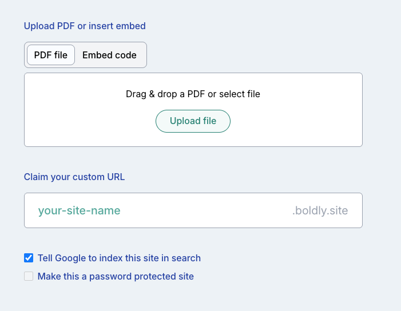This screenshot has width=401, height=311.
Task: Click the 'your-site-name' placeholder text
Action: click(x=80, y=210)
